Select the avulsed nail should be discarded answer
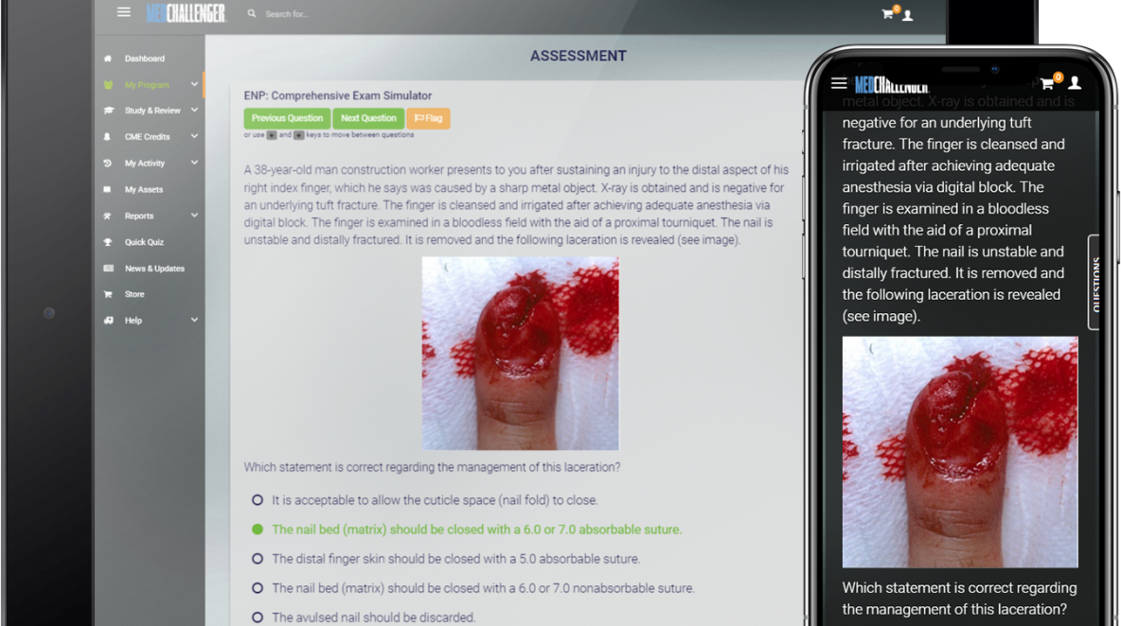 click(x=258, y=617)
